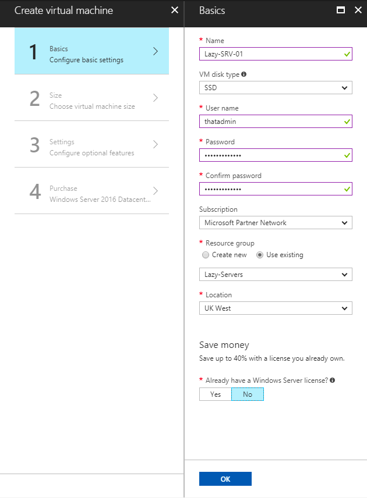Close the Basics blade
Image resolution: width=367 pixels, height=498 pixels.
pyautogui.click(x=358, y=10)
